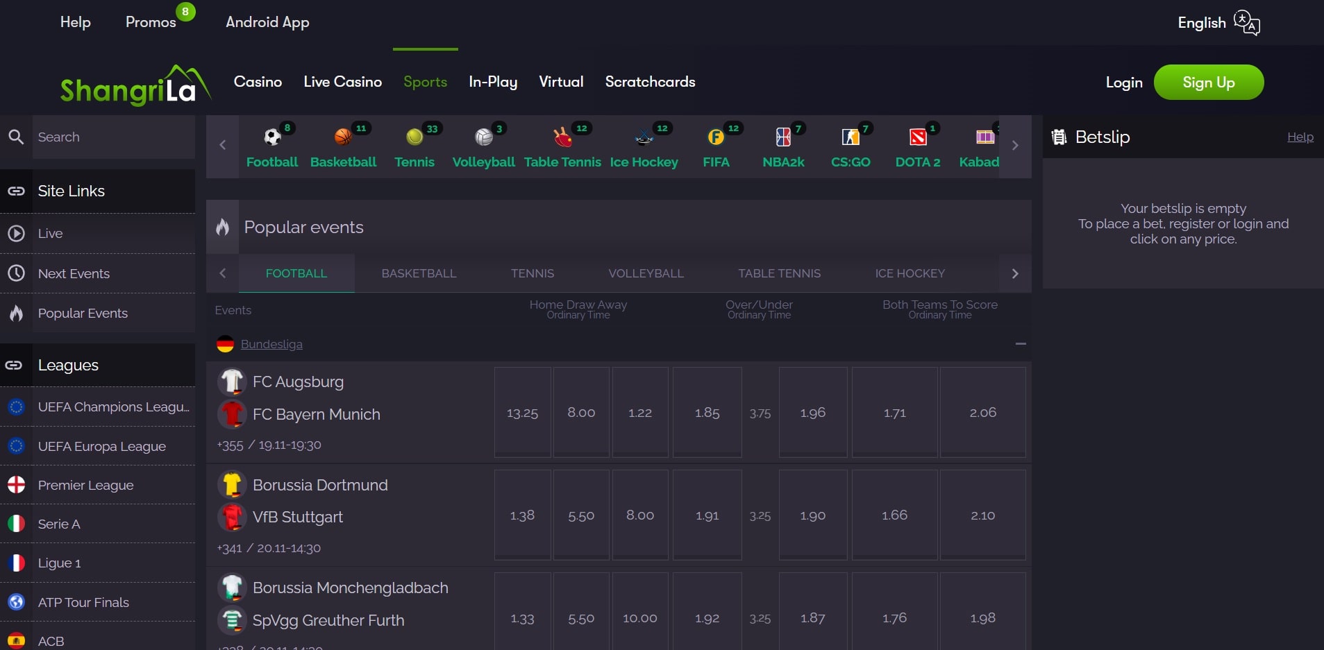The height and width of the screenshot is (650, 1324).
Task: Click the search magnifier icon
Action: [16, 137]
